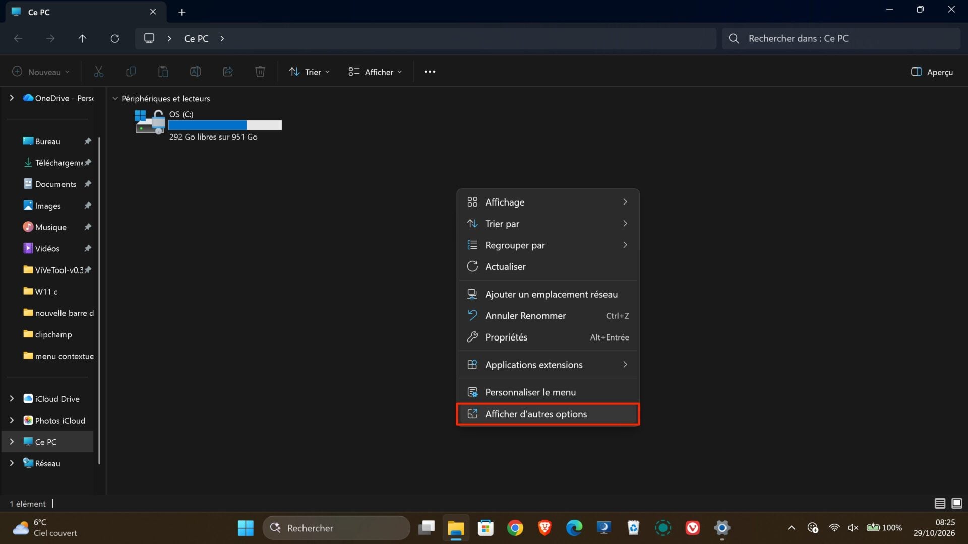Show hidden system tray icons
Viewport: 968px width, 544px height.
791,528
